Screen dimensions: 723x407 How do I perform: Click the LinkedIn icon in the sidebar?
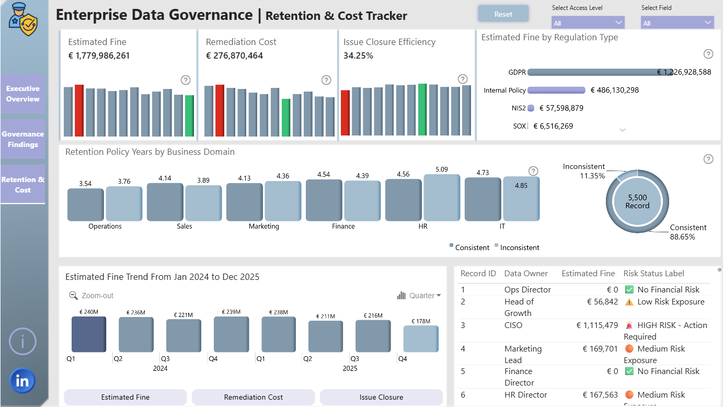tap(22, 380)
